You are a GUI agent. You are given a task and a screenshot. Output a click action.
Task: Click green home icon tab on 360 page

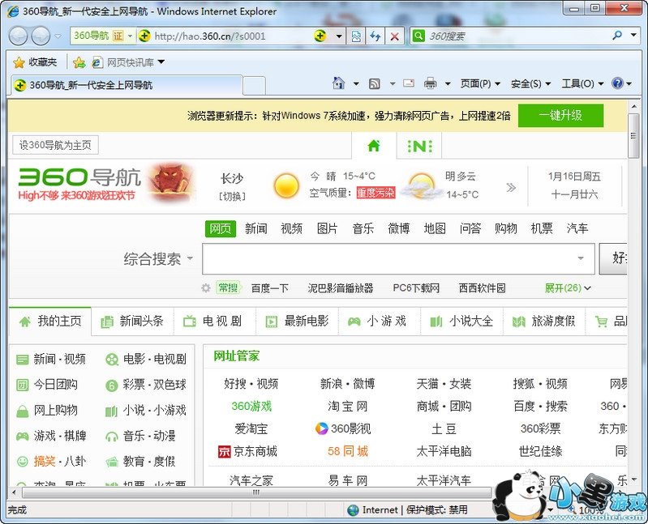click(x=374, y=146)
